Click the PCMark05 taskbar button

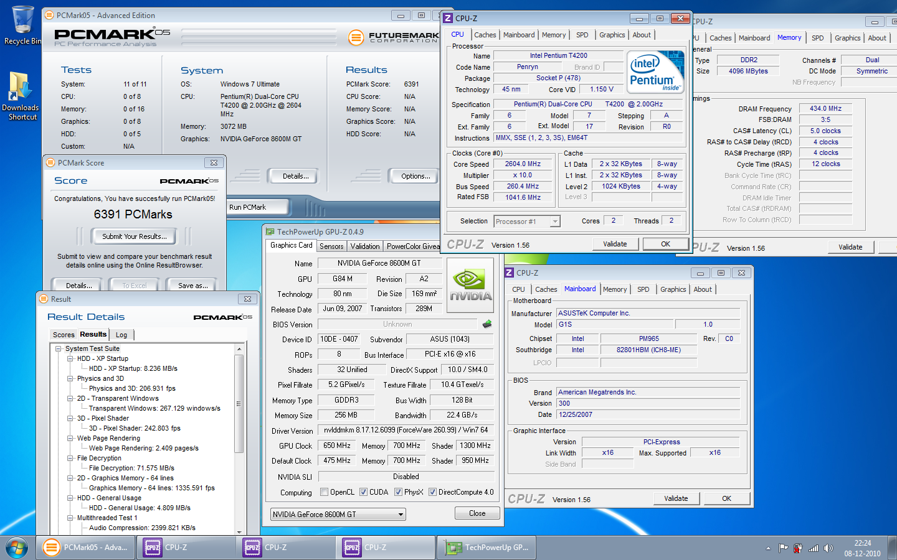click(86, 548)
